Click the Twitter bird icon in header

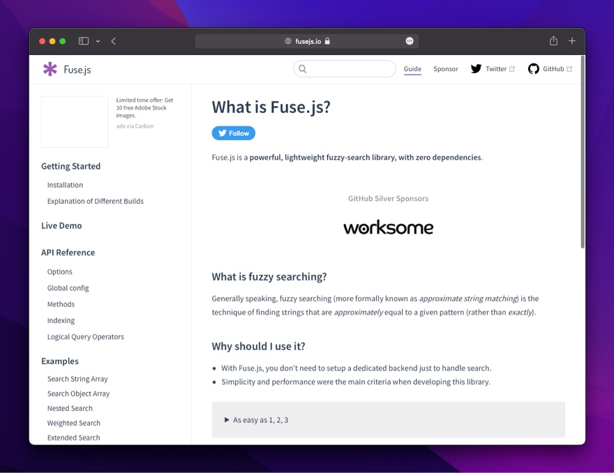(x=475, y=69)
